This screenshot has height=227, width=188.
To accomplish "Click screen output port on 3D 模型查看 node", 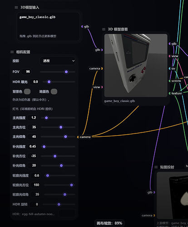I will coord(169,81).
